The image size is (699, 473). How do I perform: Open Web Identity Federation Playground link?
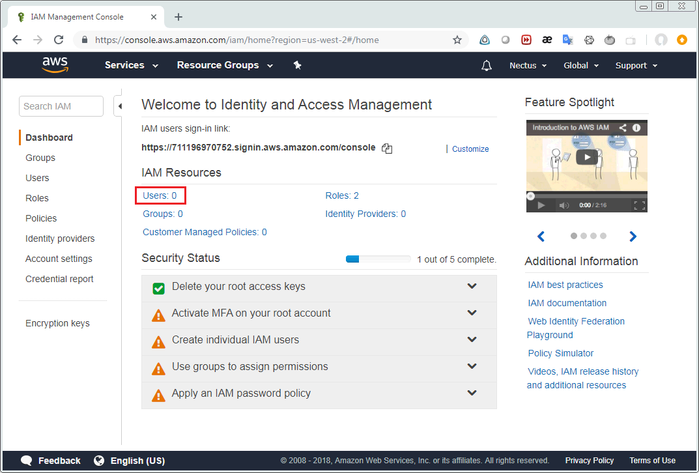pos(576,328)
